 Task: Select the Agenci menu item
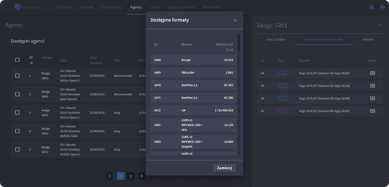pos(136,7)
